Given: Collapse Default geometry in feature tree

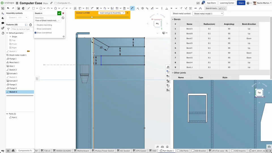Looking at the screenshot, I should (7, 33).
